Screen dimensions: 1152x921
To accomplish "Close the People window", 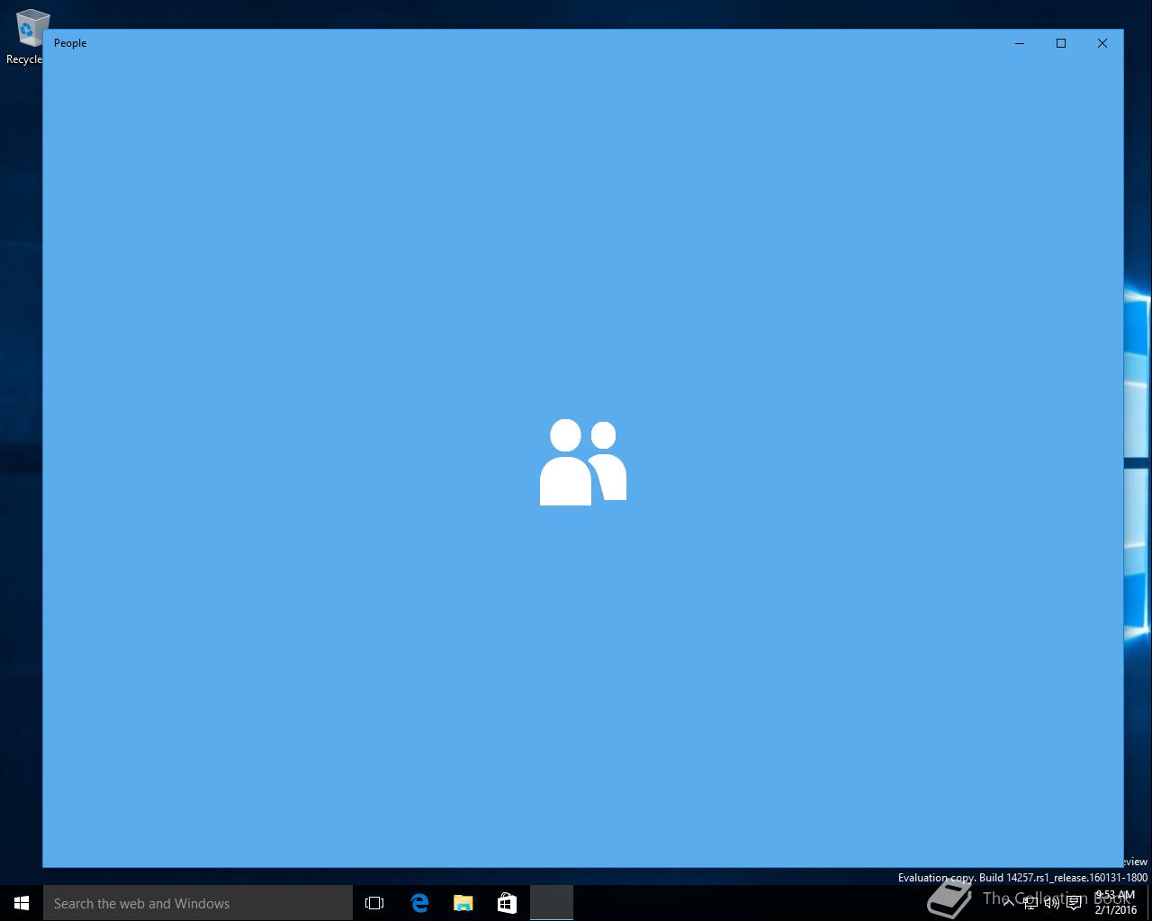I will click(1102, 43).
